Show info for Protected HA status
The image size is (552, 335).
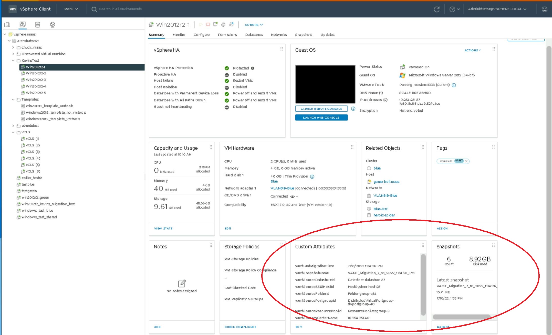(253, 68)
